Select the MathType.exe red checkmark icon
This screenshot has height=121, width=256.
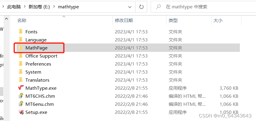pyautogui.click(x=21, y=88)
